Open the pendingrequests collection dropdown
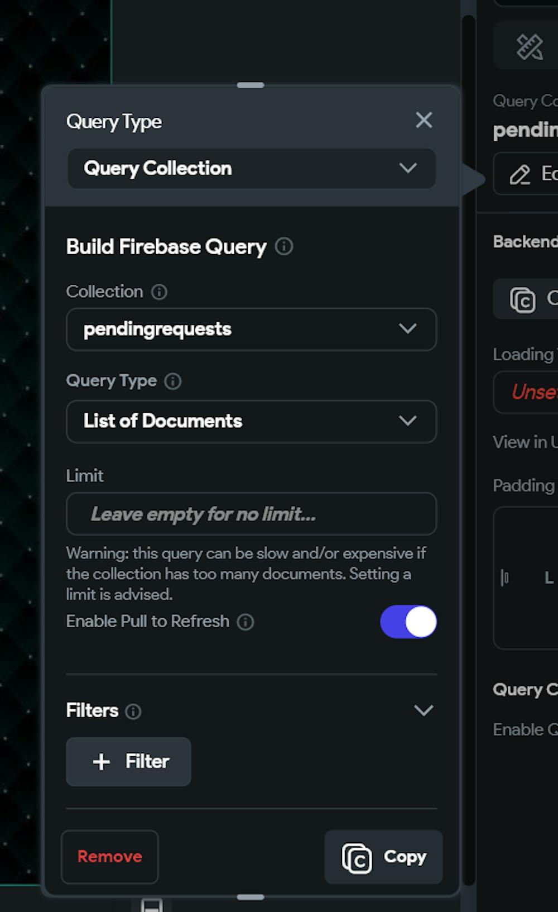This screenshot has height=912, width=558. pyautogui.click(x=251, y=329)
